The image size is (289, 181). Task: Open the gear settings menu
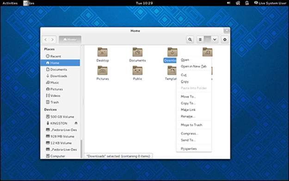[x=225, y=39]
